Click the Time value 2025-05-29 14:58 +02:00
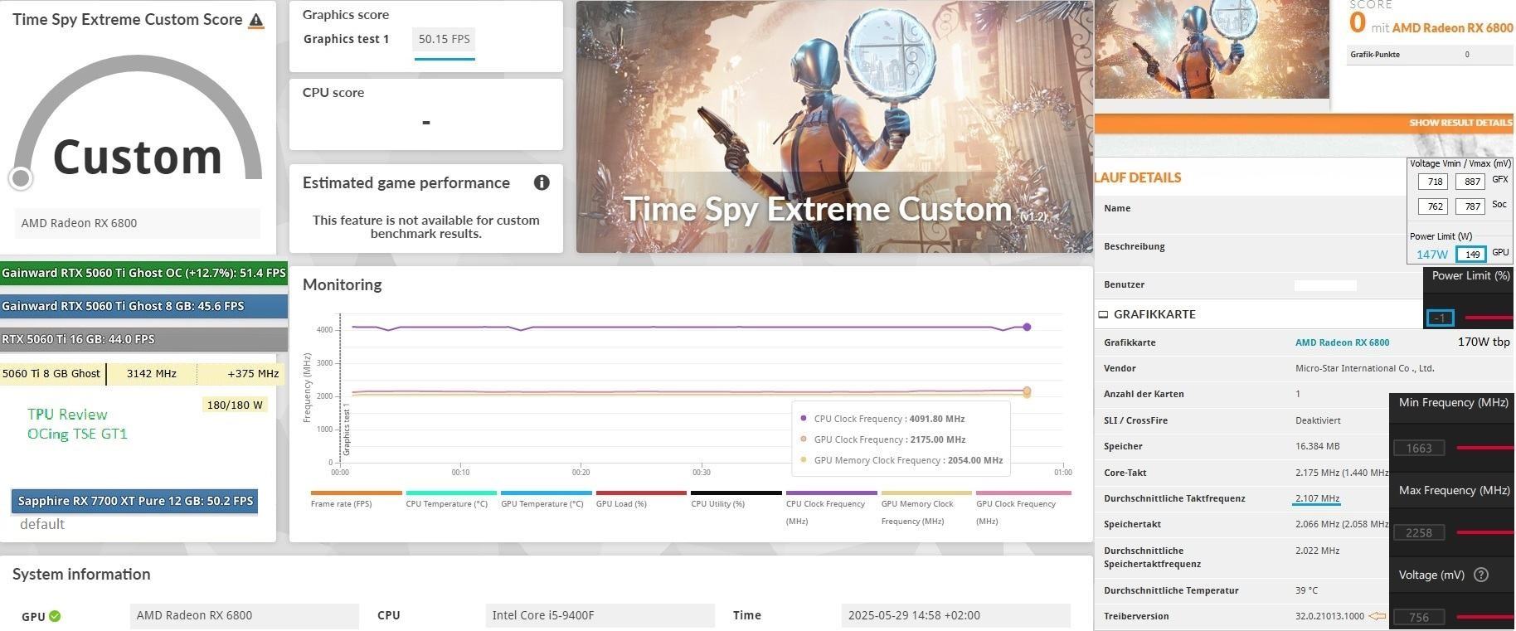 [x=955, y=615]
